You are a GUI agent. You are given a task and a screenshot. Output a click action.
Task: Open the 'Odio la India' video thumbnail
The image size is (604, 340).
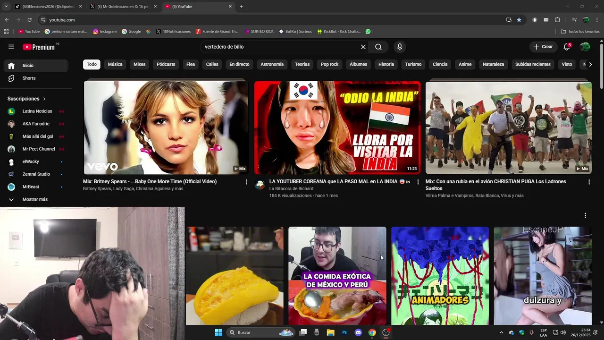(x=337, y=127)
